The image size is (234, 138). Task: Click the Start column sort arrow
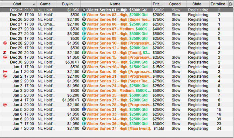click(x=34, y=4)
